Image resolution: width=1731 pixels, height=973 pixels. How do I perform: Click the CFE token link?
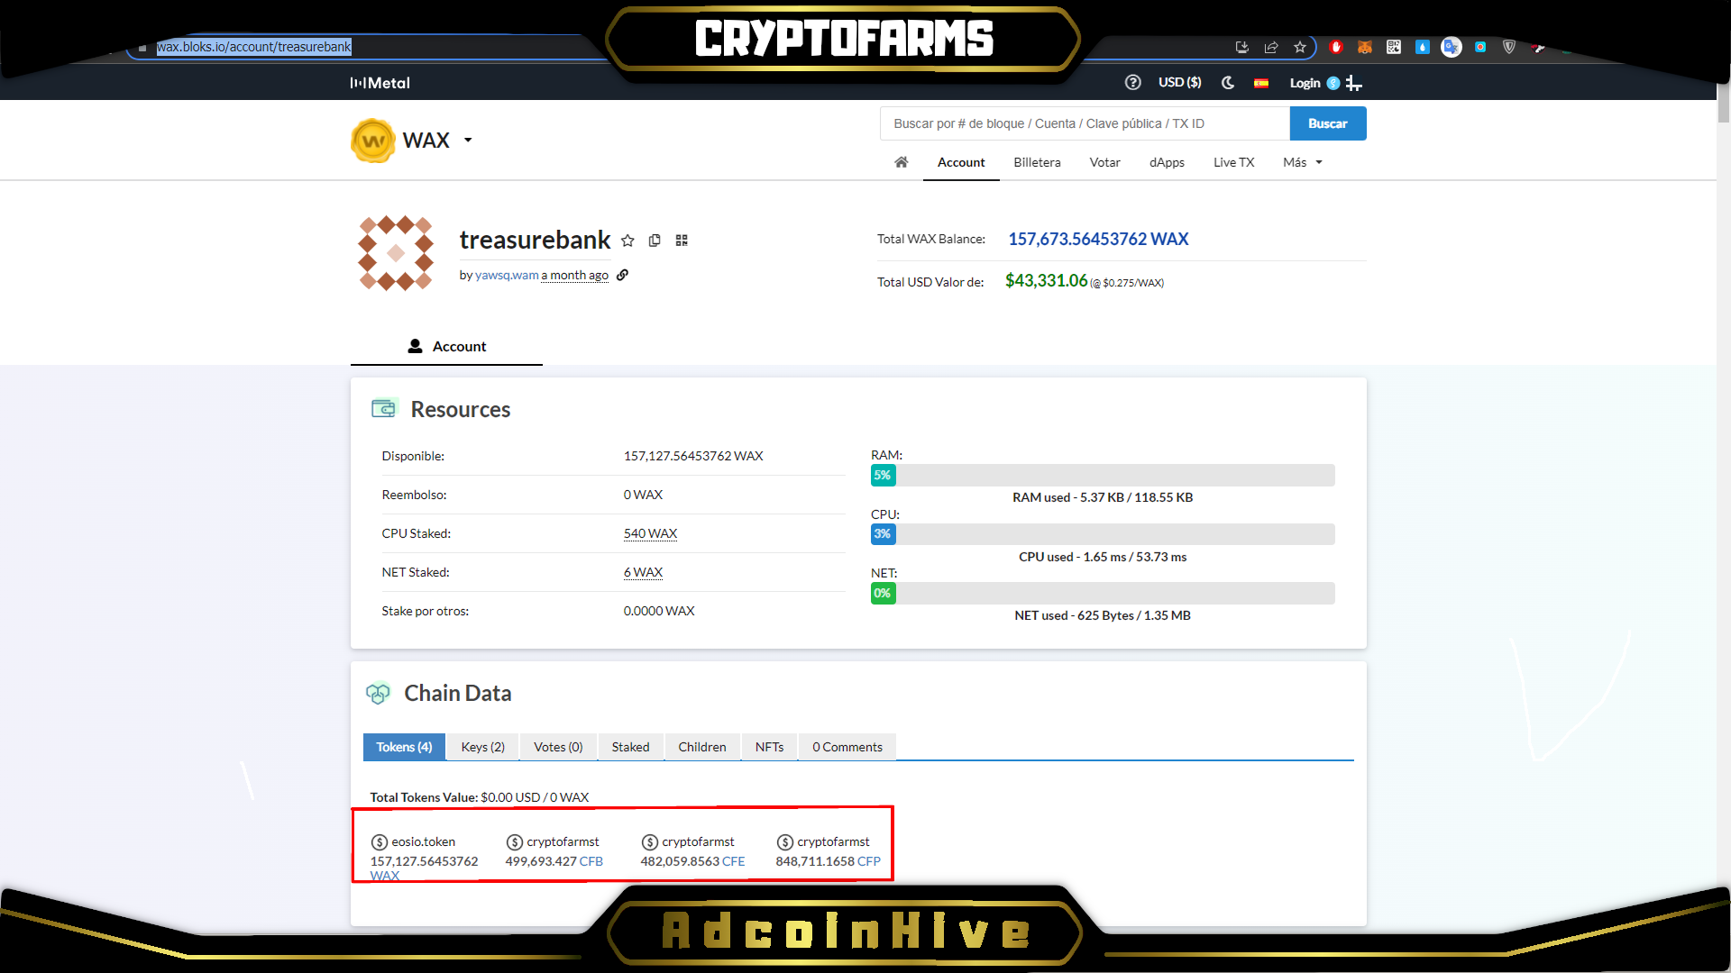tap(734, 861)
